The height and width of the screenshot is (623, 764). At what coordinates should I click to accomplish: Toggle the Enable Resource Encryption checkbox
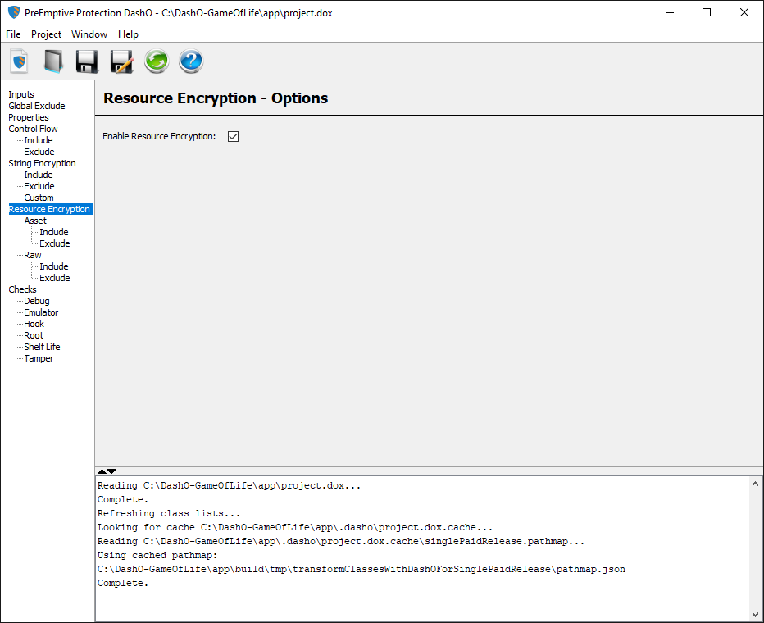tap(233, 136)
